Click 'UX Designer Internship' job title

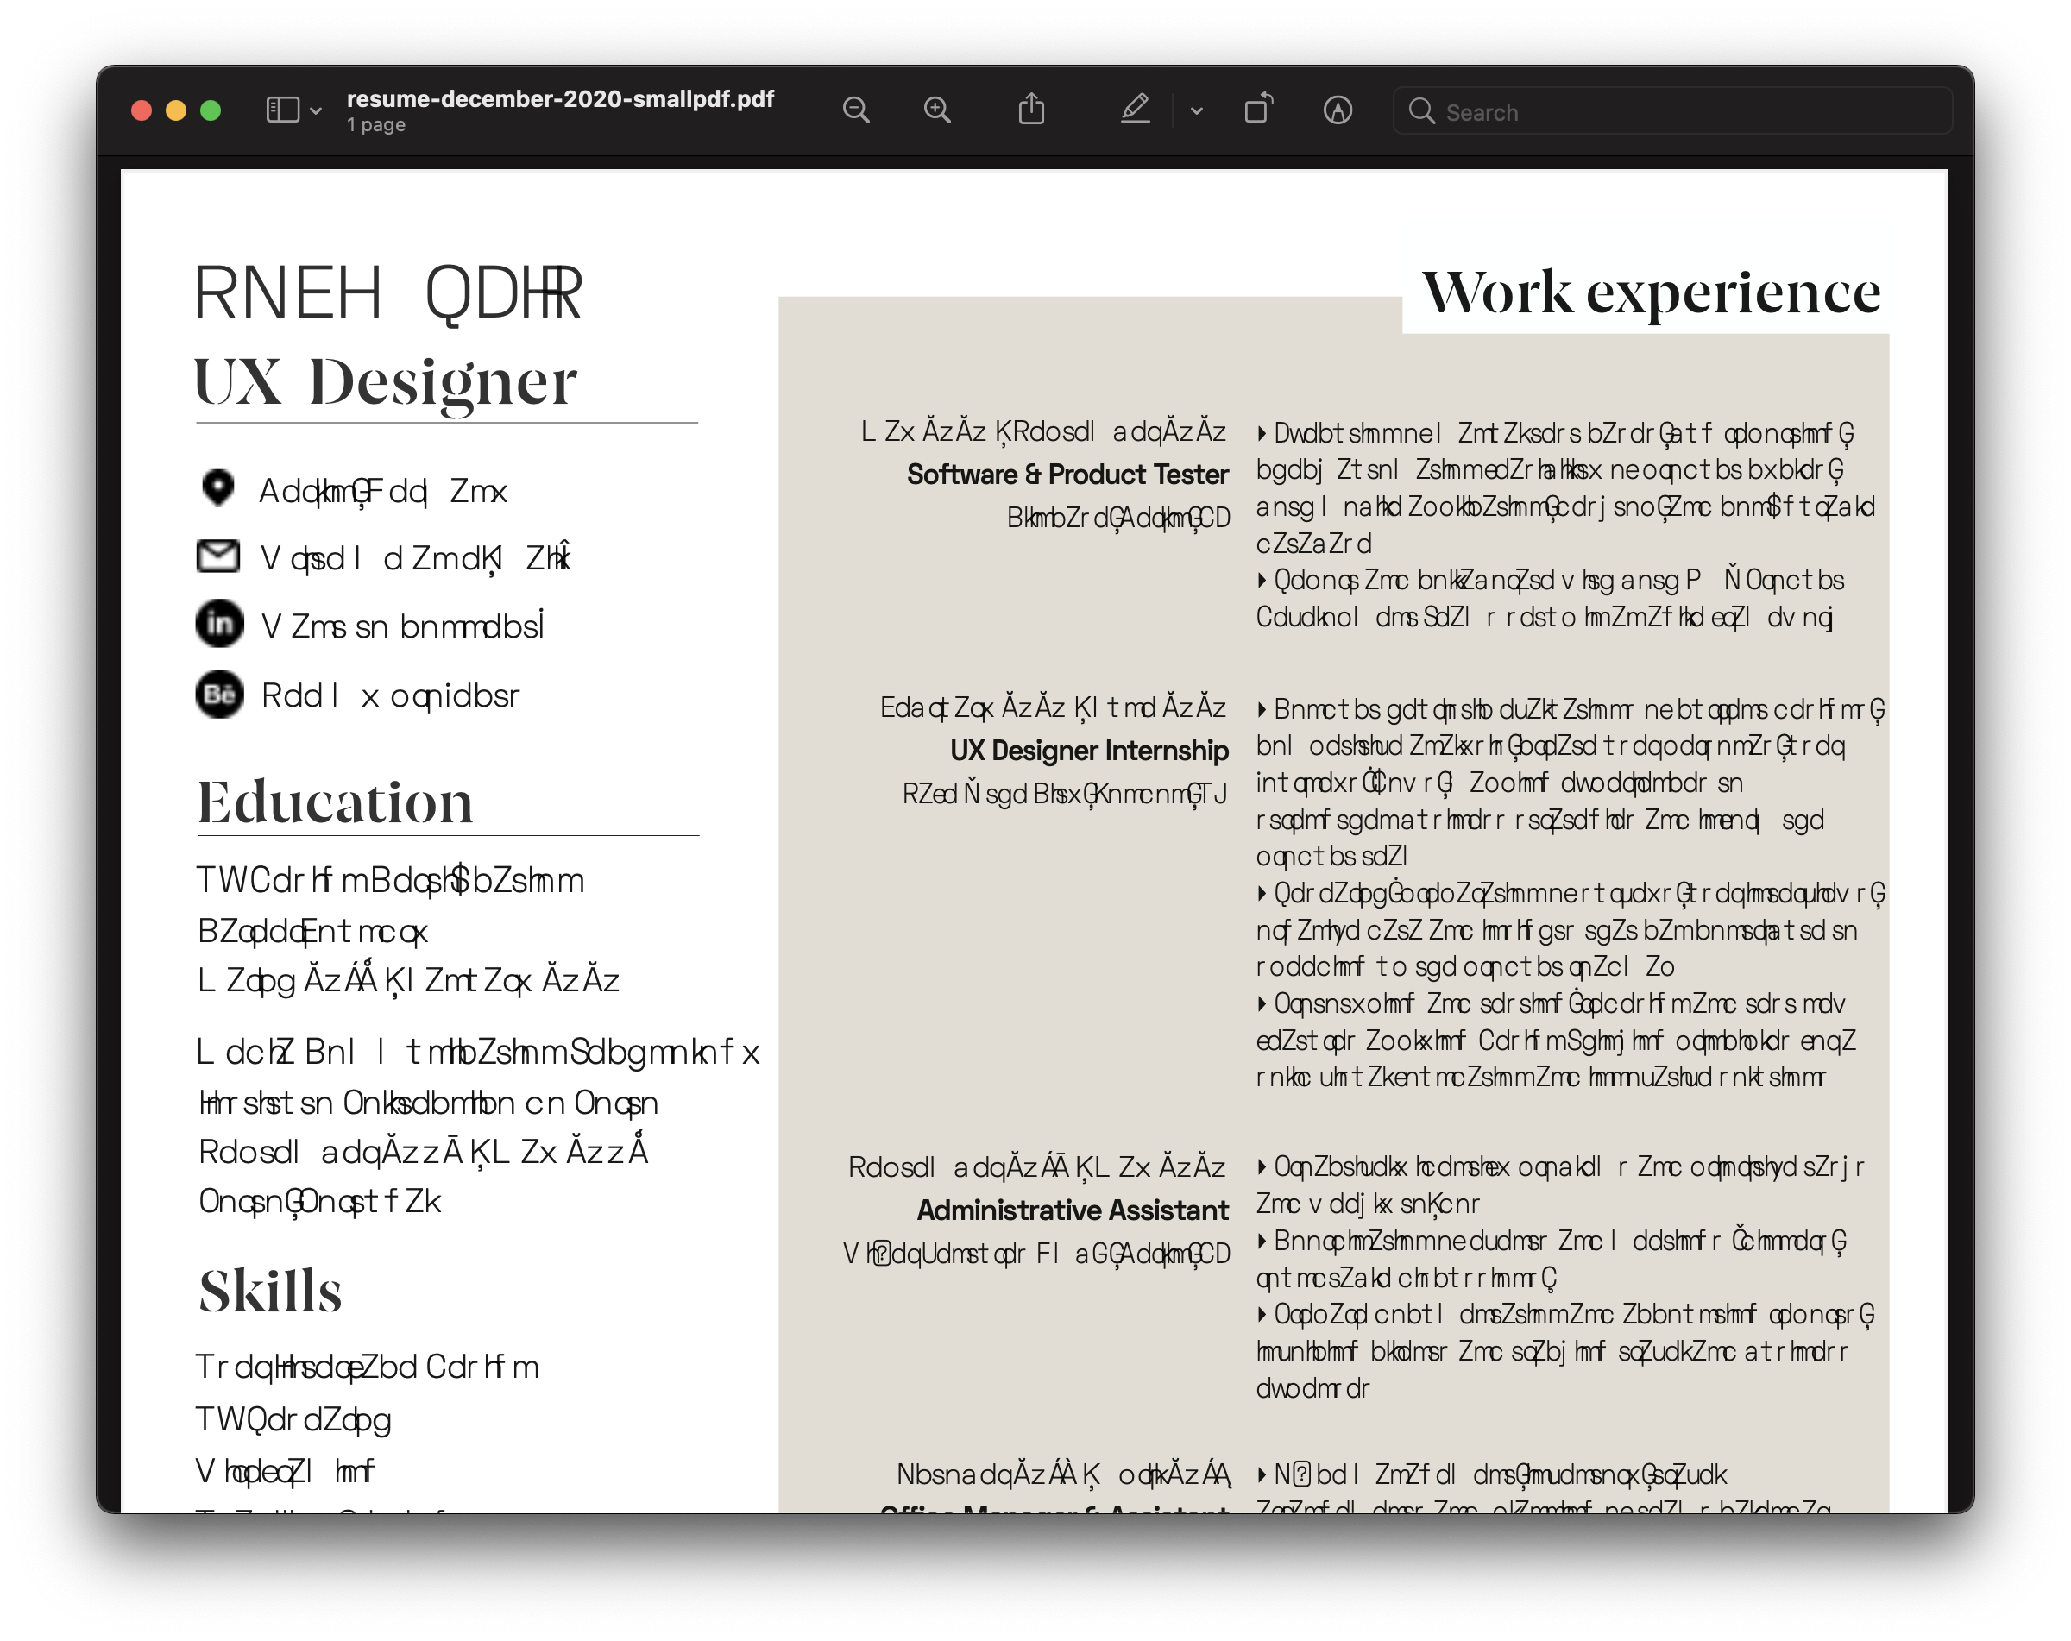[1089, 751]
